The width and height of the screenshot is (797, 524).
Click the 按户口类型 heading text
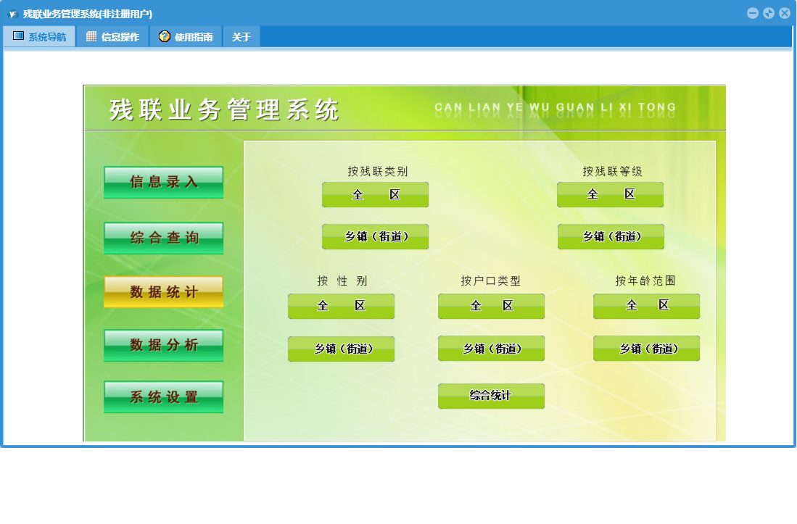490,280
